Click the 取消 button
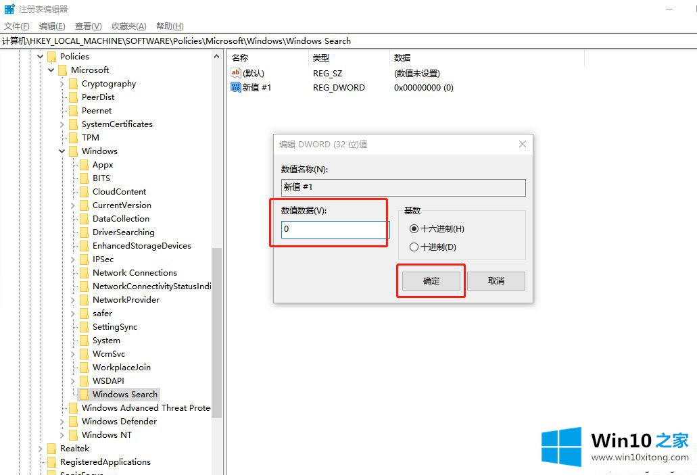 496,281
